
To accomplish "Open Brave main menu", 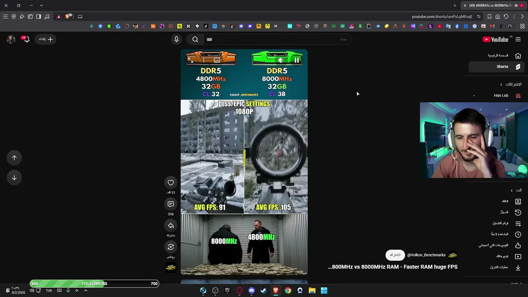I will (5, 16).
